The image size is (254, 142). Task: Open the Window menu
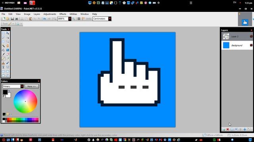[85, 14]
